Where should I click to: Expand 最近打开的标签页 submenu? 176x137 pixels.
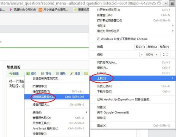pyautogui.click(x=133, y=31)
